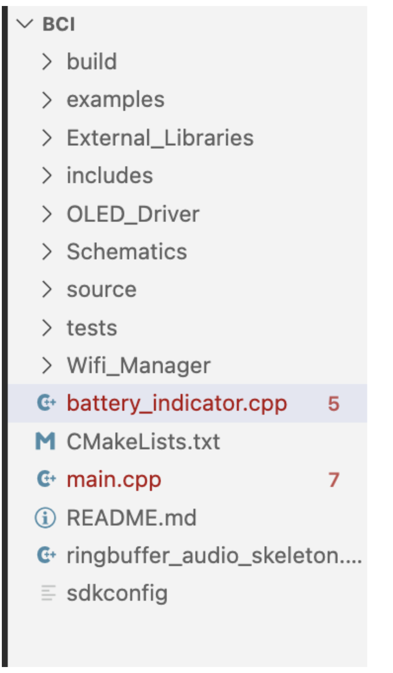Screen dimensions: 393x673
Task: Click the info icon beside README.md
Action: pos(45,518)
